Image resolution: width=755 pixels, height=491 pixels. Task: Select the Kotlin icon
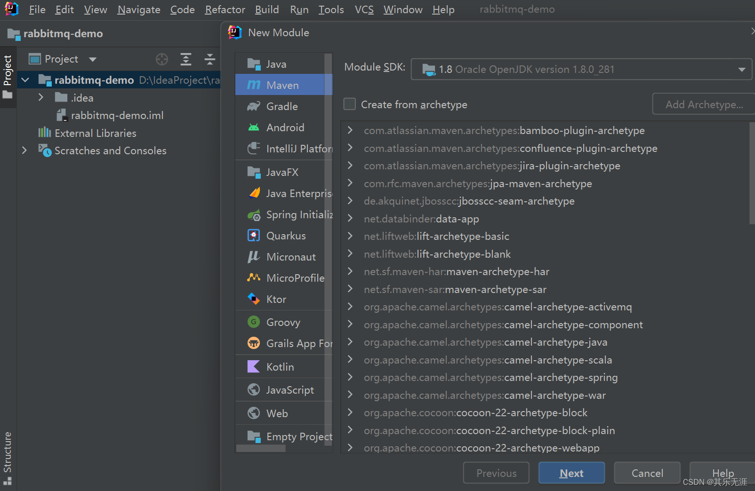tap(254, 366)
